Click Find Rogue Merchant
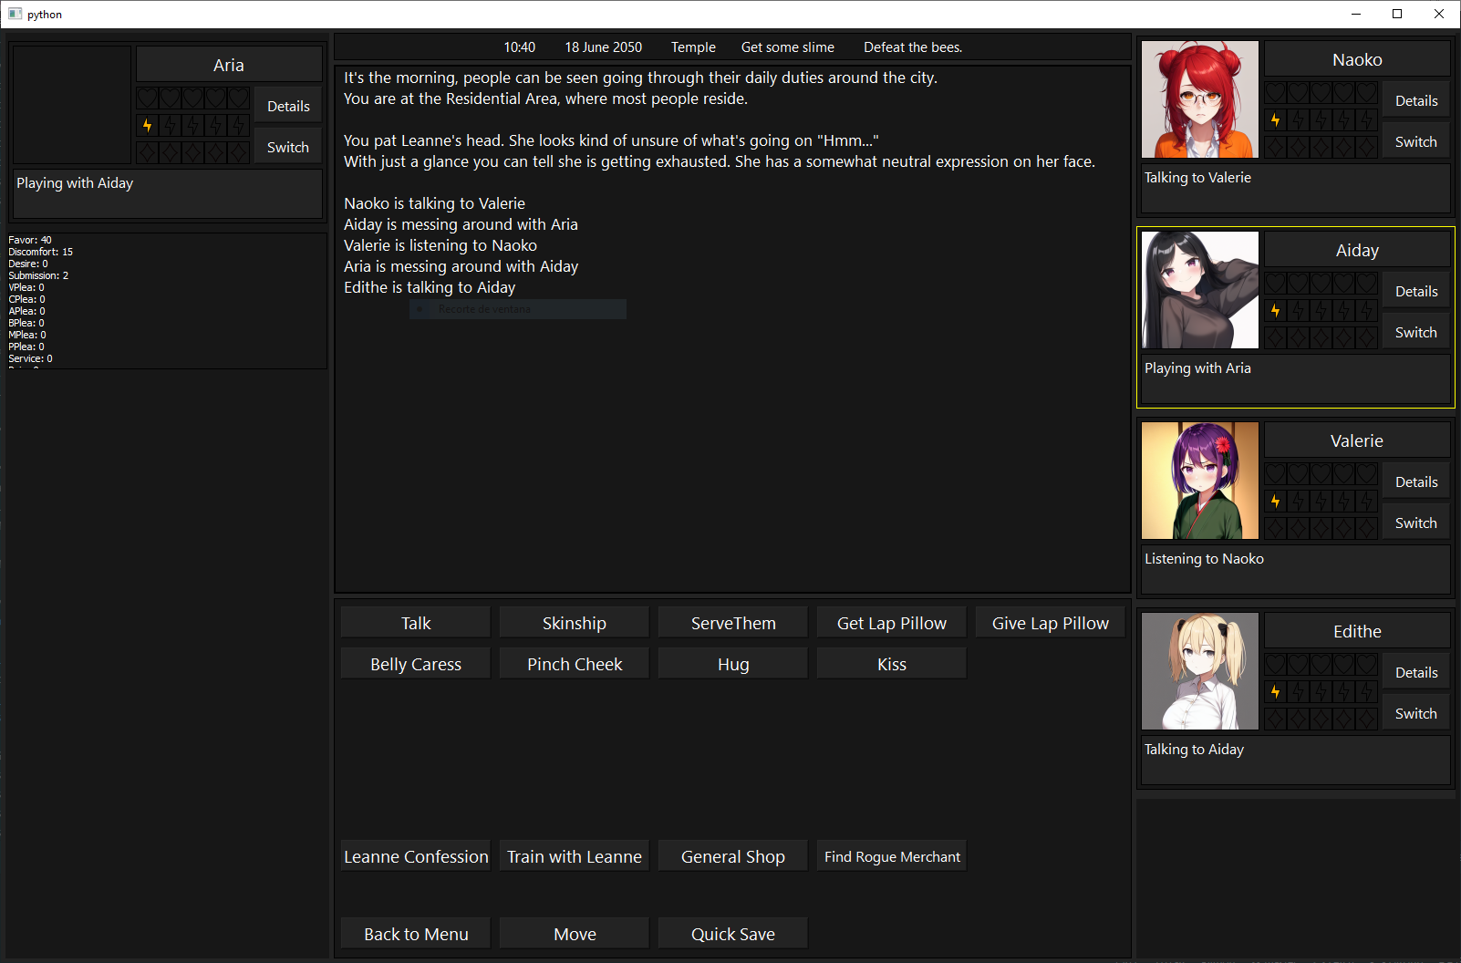This screenshot has height=963, width=1461. click(x=892, y=856)
